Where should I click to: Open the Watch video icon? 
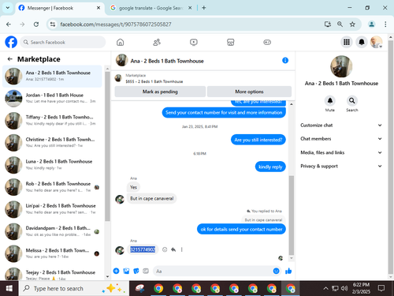[x=194, y=42]
